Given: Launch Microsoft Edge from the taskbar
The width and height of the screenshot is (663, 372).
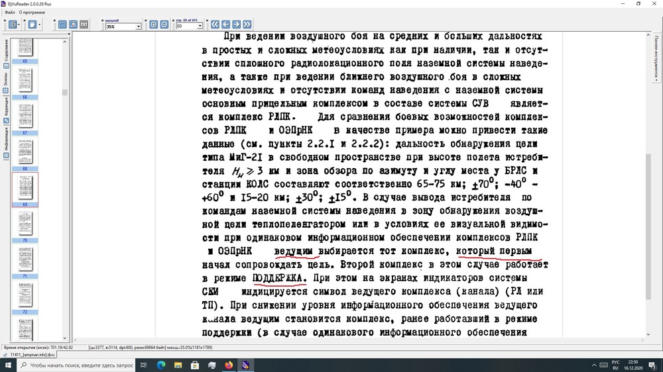Looking at the screenshot, I should [161, 365].
